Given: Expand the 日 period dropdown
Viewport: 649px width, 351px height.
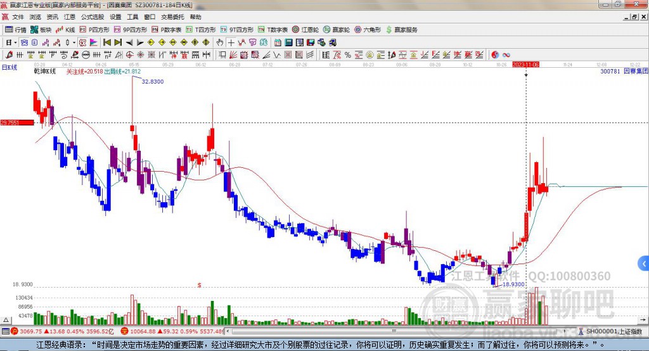Looking at the screenshot, I should pyautogui.click(x=15, y=42).
